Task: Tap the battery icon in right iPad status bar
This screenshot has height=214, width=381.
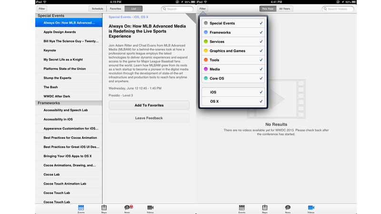Action: pos(354,2)
